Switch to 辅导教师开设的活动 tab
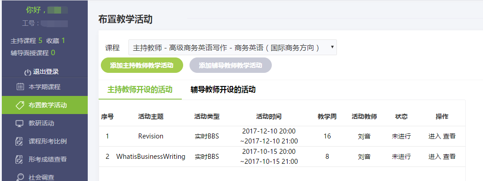The image size is (483, 181). (x=223, y=90)
